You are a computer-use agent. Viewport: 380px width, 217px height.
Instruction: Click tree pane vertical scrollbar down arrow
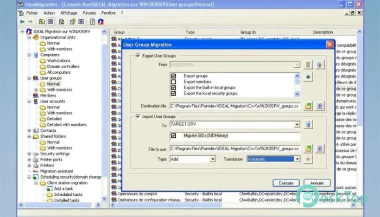click(x=104, y=199)
